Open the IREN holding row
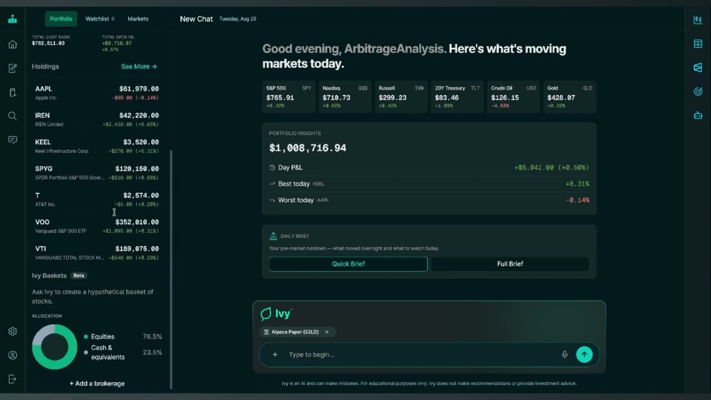Viewport: 711px width, 400px height. [97, 119]
